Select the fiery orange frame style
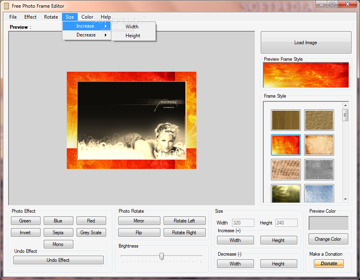Viewport: 360px width, 280px height. [x=285, y=145]
